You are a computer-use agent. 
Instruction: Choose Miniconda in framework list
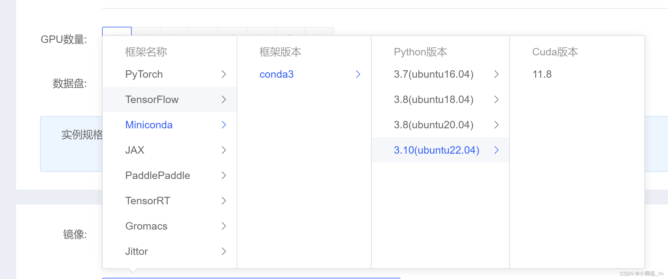pos(170,125)
